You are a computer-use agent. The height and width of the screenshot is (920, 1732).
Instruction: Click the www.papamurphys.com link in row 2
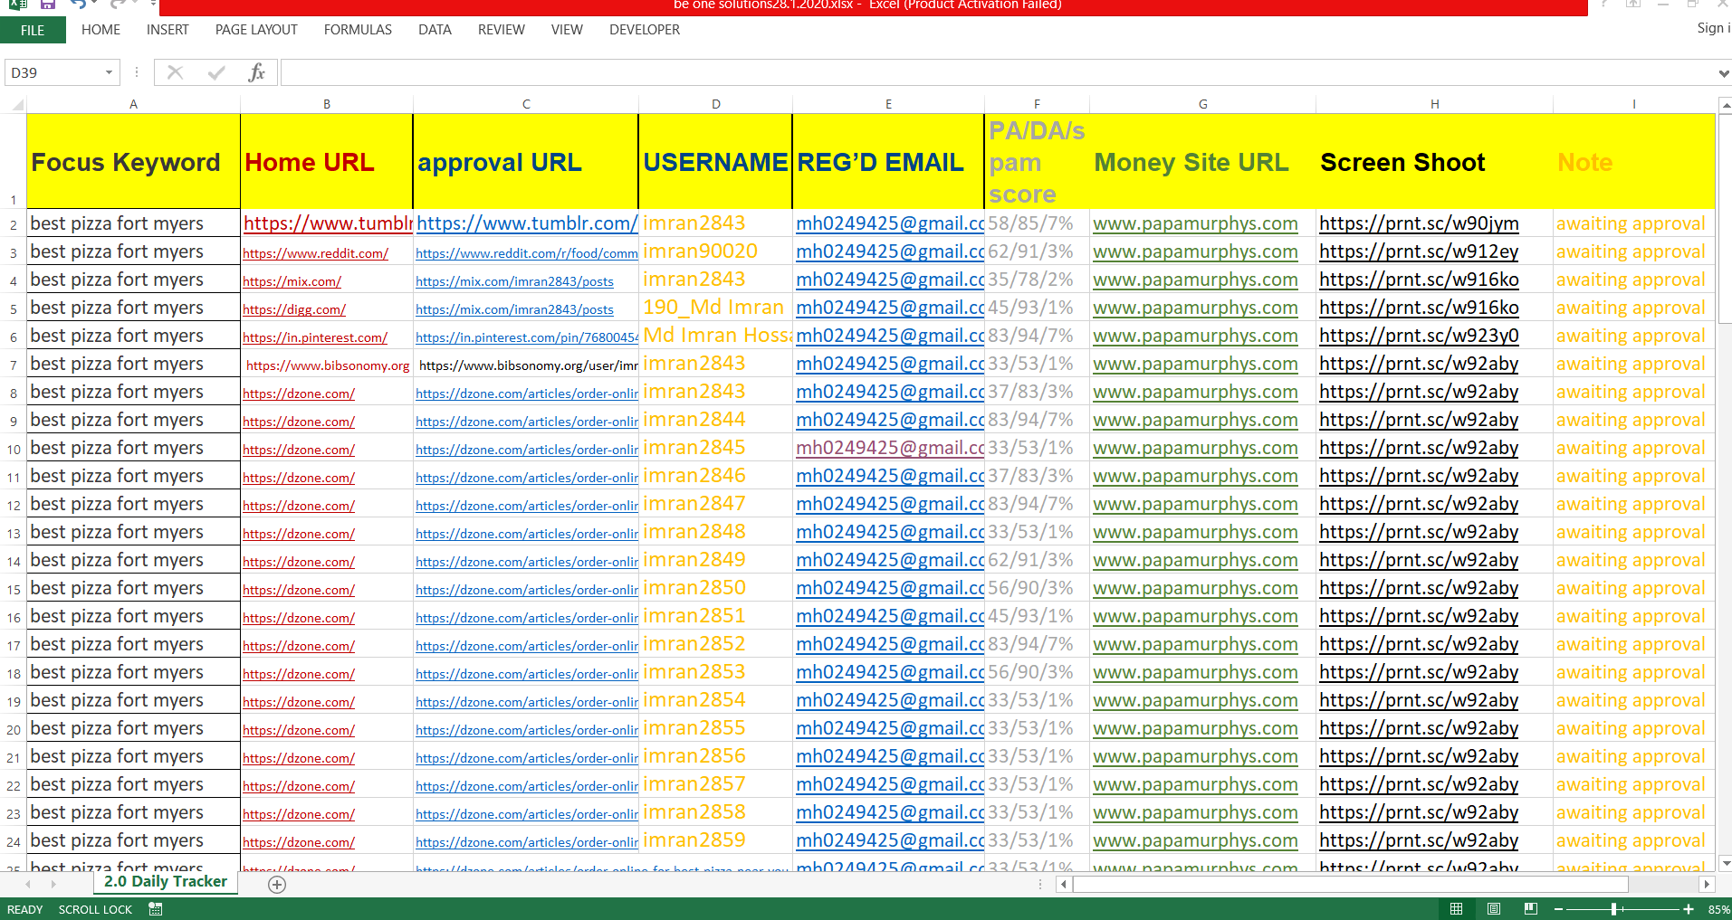pos(1194,223)
